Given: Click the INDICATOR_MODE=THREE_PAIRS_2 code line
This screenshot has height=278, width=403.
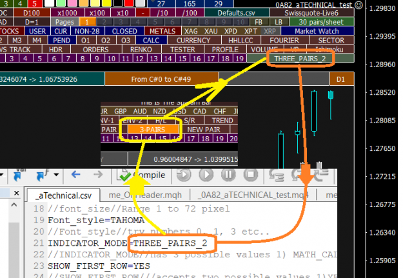Looking at the screenshot, I should (128, 243).
